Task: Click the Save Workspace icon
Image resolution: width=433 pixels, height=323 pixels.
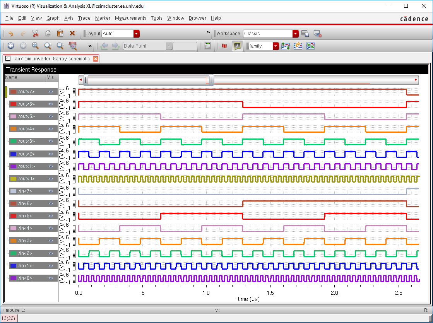Action: (x=305, y=34)
